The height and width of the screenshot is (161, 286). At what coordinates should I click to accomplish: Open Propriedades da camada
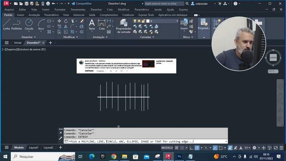click(123, 26)
